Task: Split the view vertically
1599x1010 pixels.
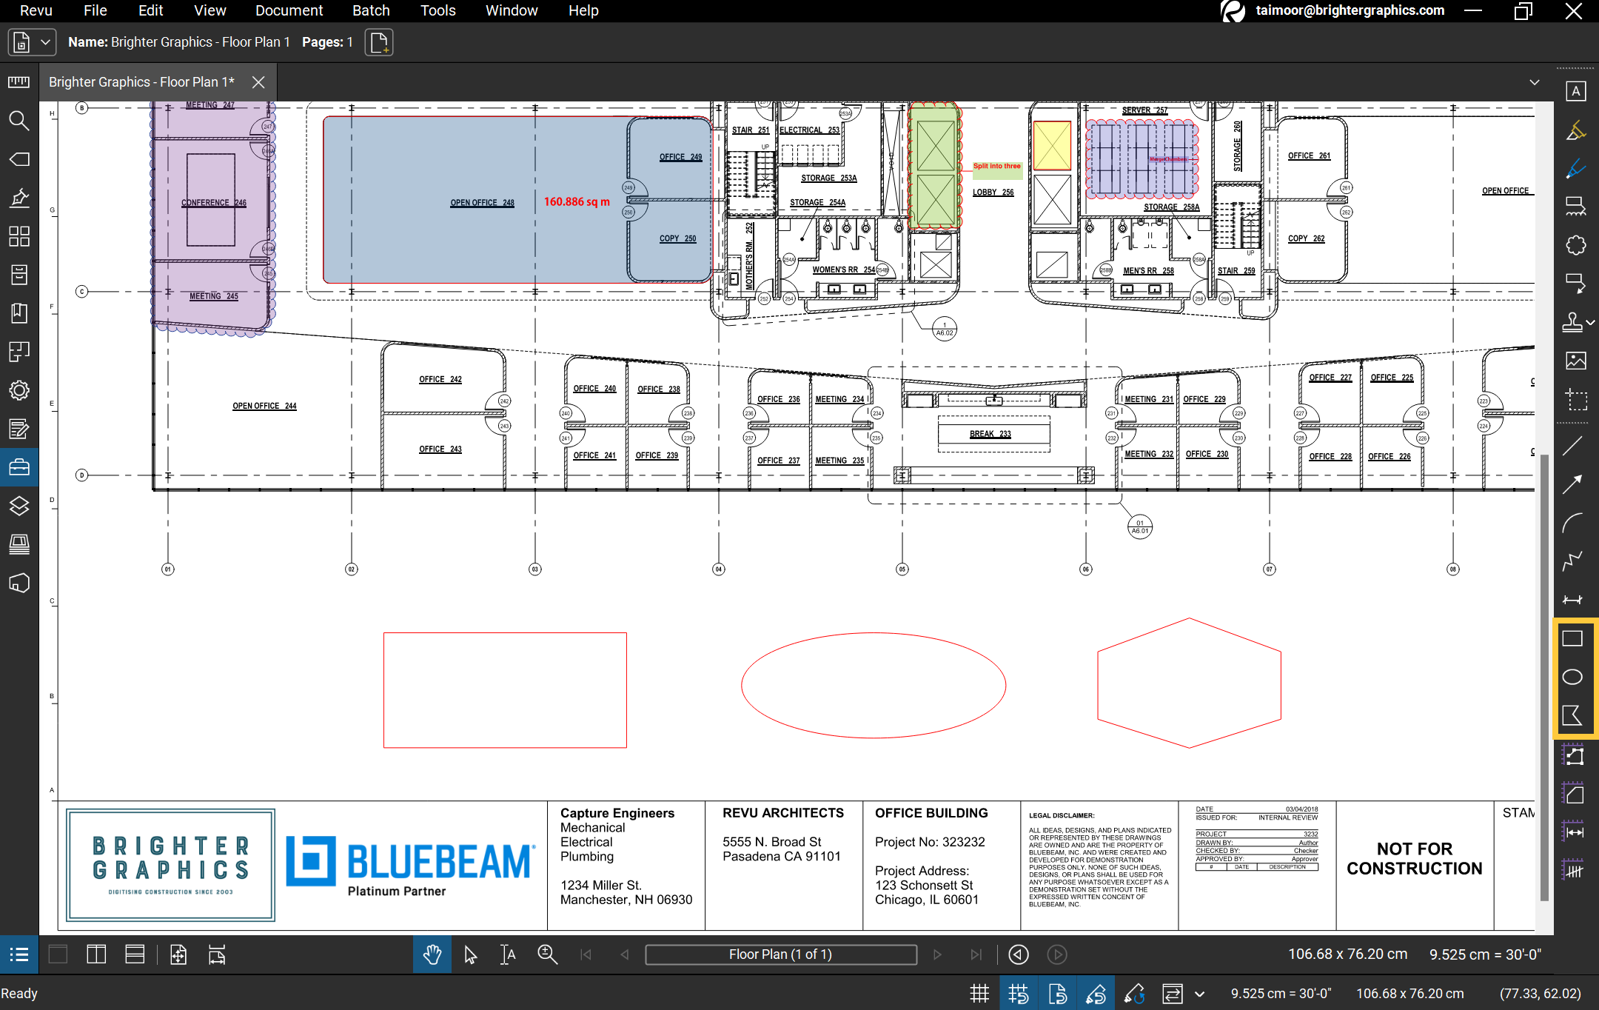Action: (x=96, y=954)
